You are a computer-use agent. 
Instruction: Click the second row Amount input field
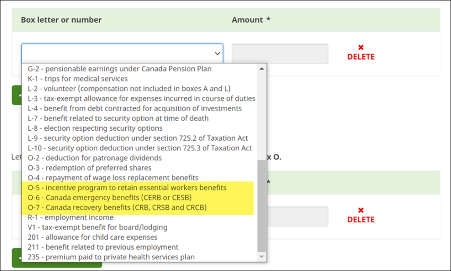point(297,216)
